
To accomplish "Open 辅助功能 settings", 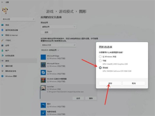I will click(9, 66).
